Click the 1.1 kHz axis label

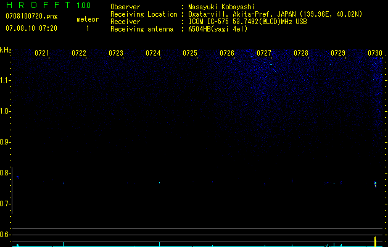pyautogui.click(x=5, y=80)
